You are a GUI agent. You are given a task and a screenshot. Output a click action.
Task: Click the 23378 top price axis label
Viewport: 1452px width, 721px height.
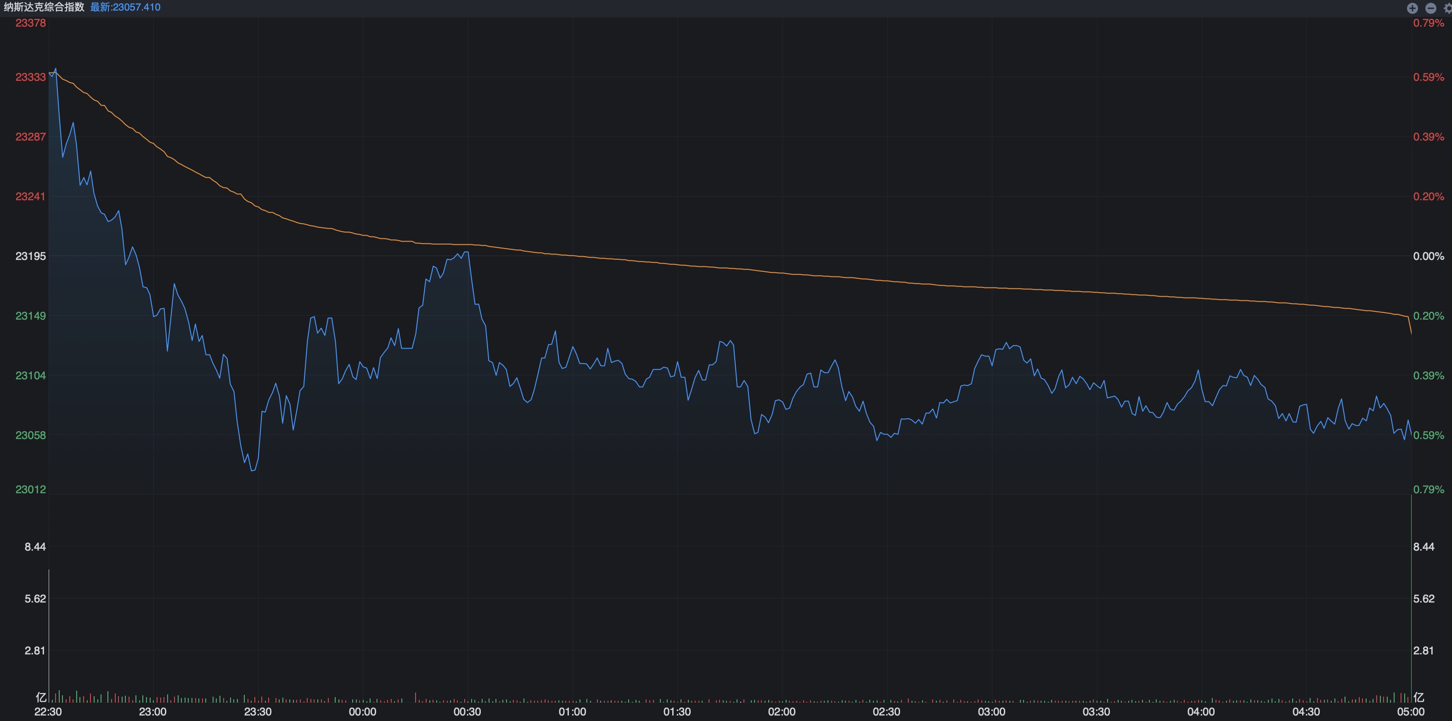tap(30, 23)
